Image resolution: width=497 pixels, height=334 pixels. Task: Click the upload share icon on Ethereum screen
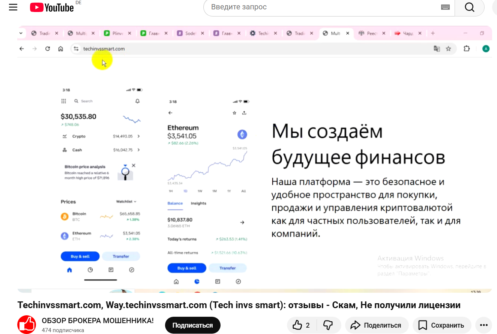coord(244,113)
